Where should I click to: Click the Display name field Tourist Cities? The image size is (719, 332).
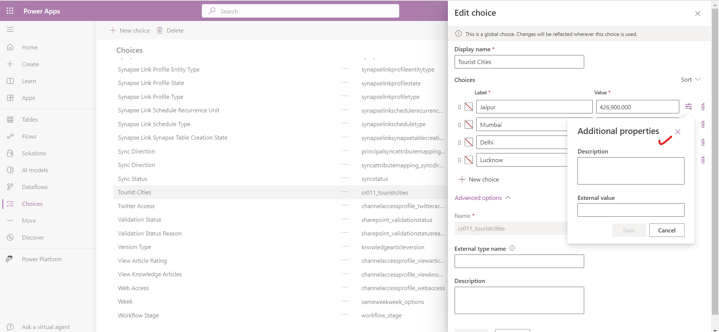519,62
